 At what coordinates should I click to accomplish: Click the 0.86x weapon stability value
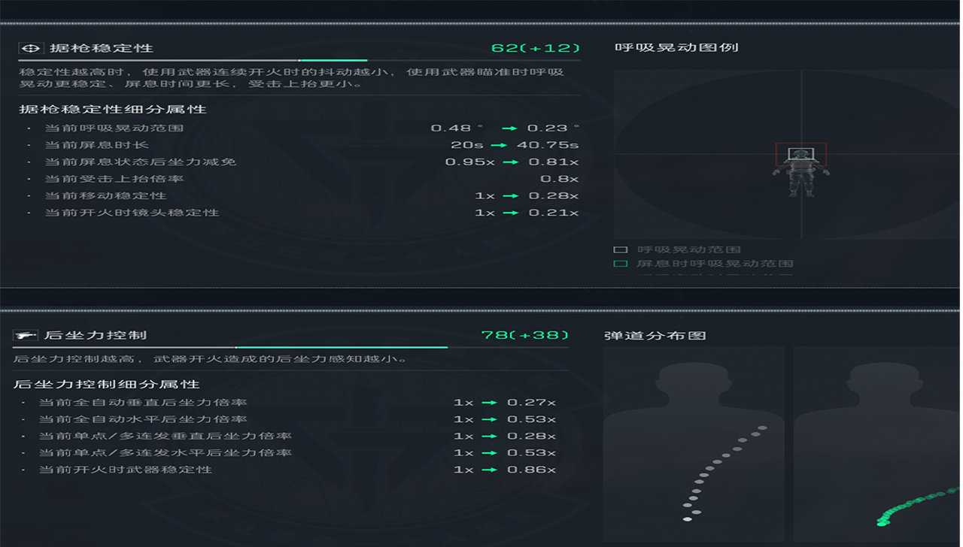coord(531,470)
